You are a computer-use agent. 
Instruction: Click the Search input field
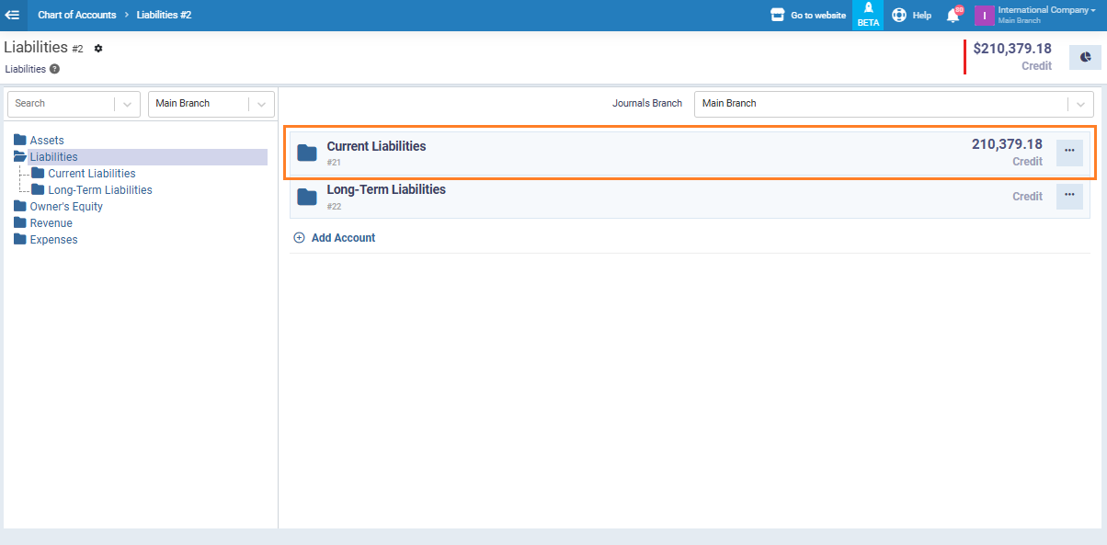60,104
